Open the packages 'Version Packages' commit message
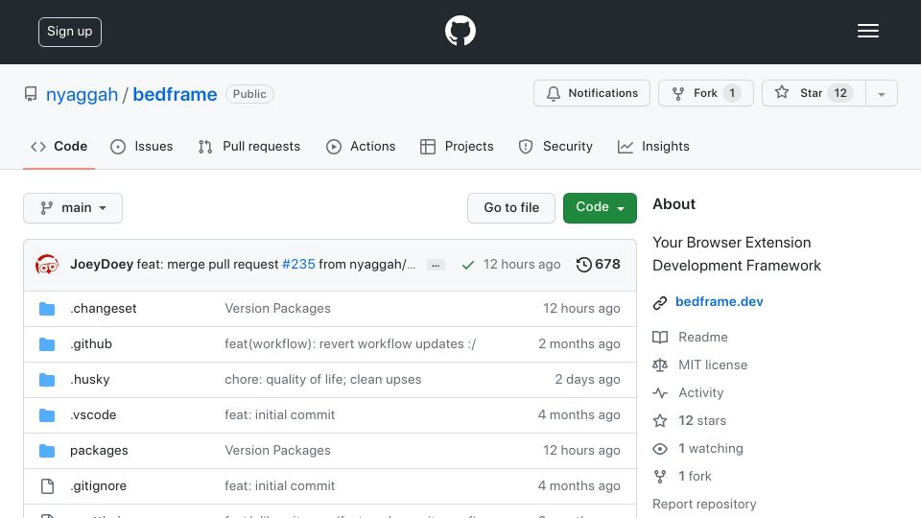 pyautogui.click(x=278, y=451)
